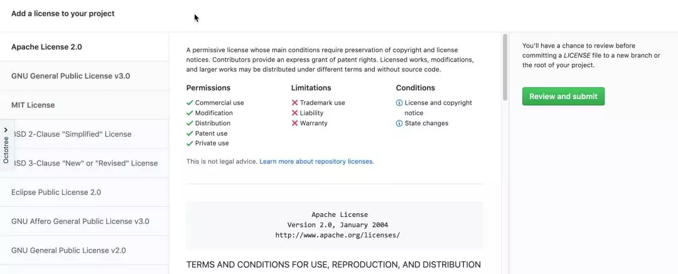Click the License and copyright notice info icon

[x=399, y=103]
